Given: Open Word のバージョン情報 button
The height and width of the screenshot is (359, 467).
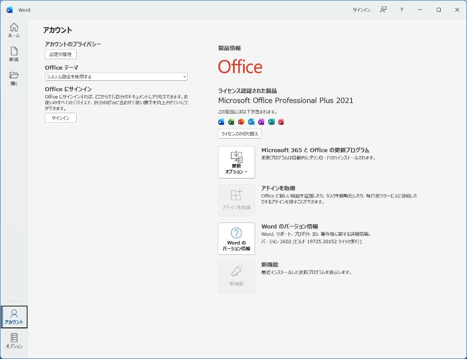Looking at the screenshot, I should [x=237, y=239].
